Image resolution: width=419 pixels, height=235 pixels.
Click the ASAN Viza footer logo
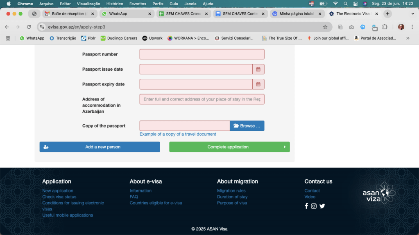click(379, 193)
